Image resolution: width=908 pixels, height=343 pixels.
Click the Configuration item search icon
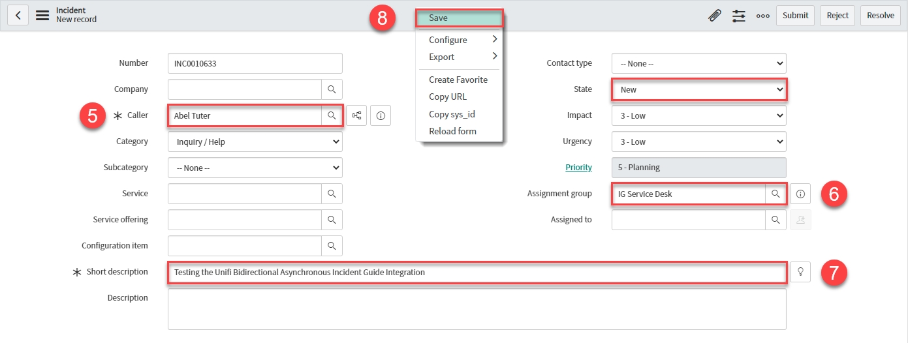332,246
